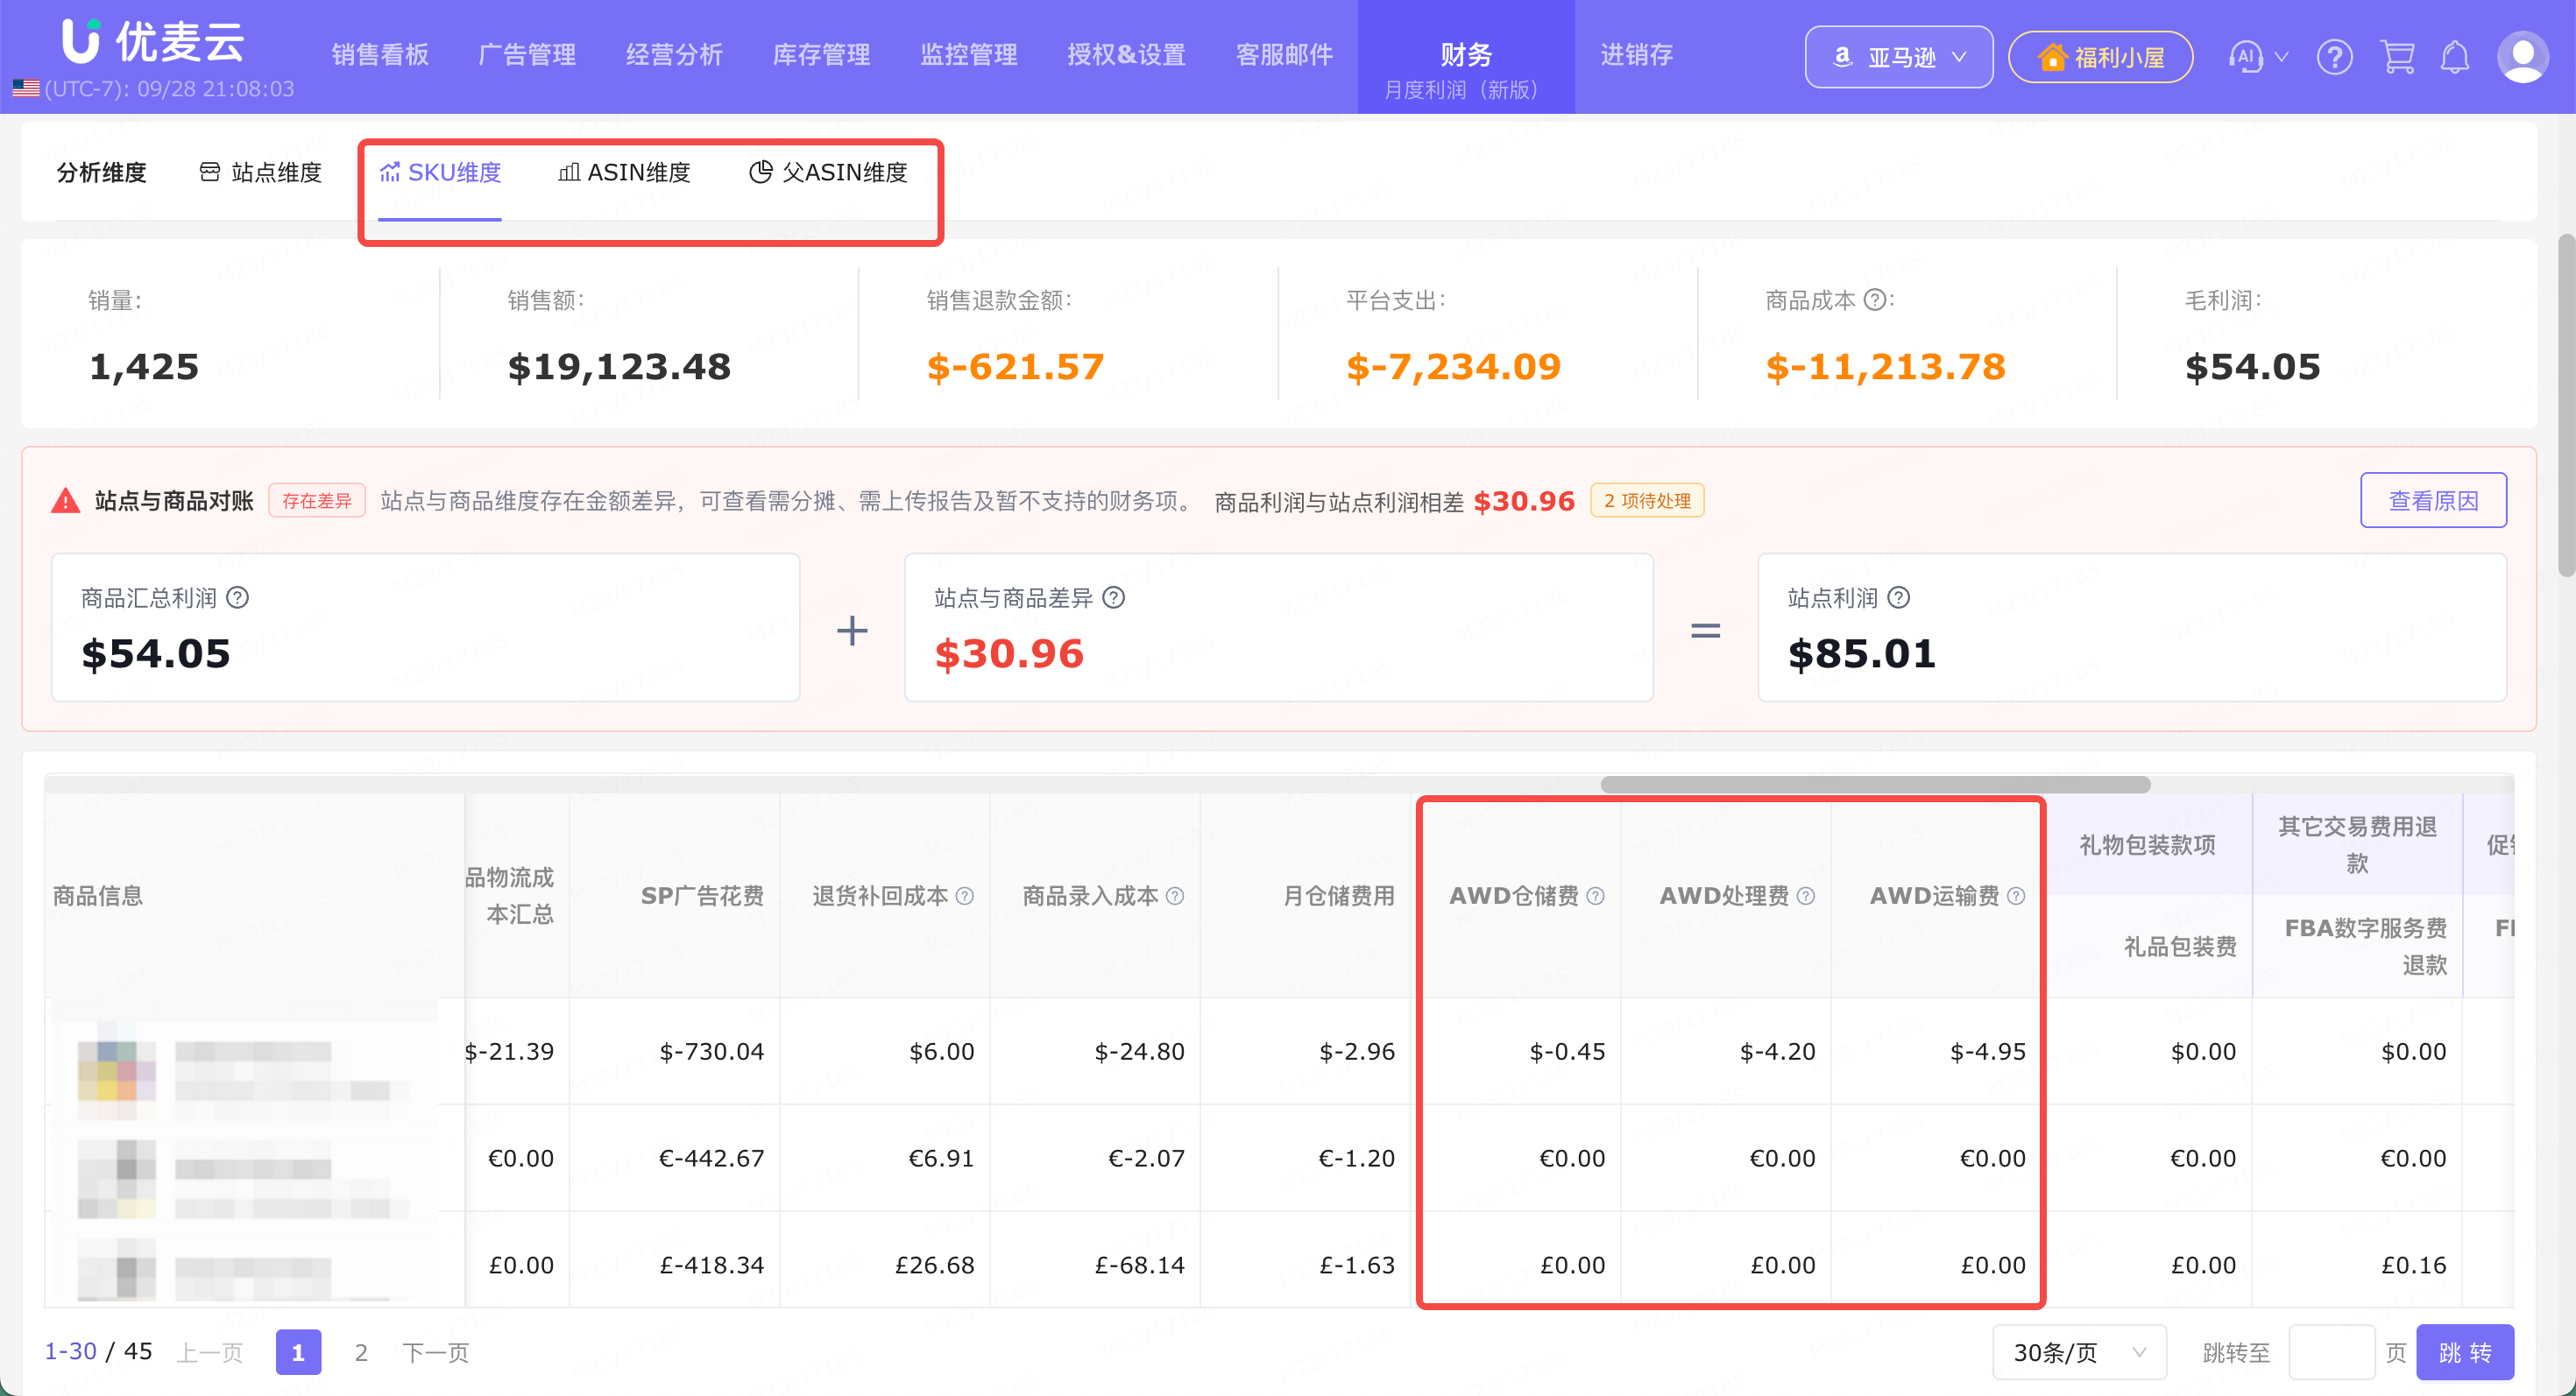The height and width of the screenshot is (1396, 2576).
Task: Click the 存在差异 status tag
Action: click(317, 501)
